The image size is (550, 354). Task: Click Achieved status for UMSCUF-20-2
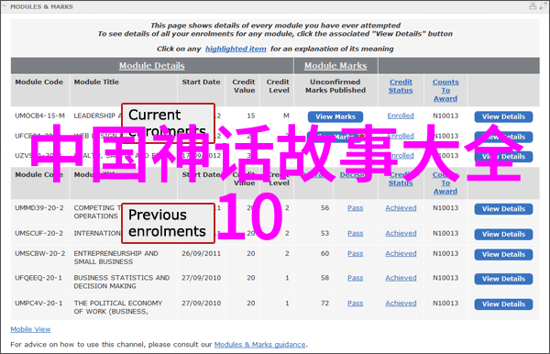[x=401, y=233]
